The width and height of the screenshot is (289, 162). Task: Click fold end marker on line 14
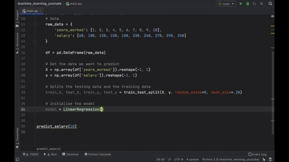35,41
